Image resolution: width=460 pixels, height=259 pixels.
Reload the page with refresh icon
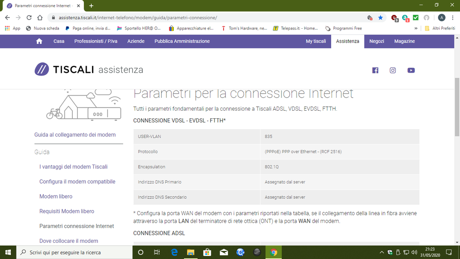(29, 17)
